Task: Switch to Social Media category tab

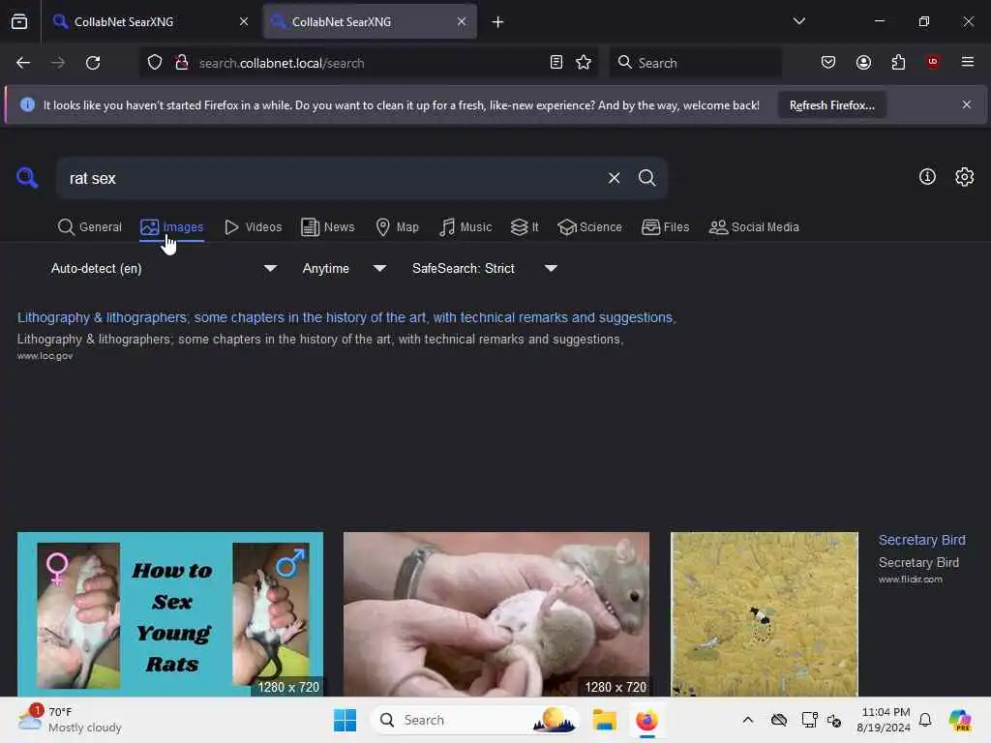Action: pyautogui.click(x=754, y=226)
